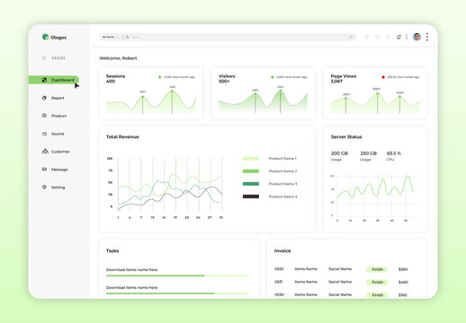
Task: Click the Product Name 4 legend label
Action: pyautogui.click(x=282, y=196)
